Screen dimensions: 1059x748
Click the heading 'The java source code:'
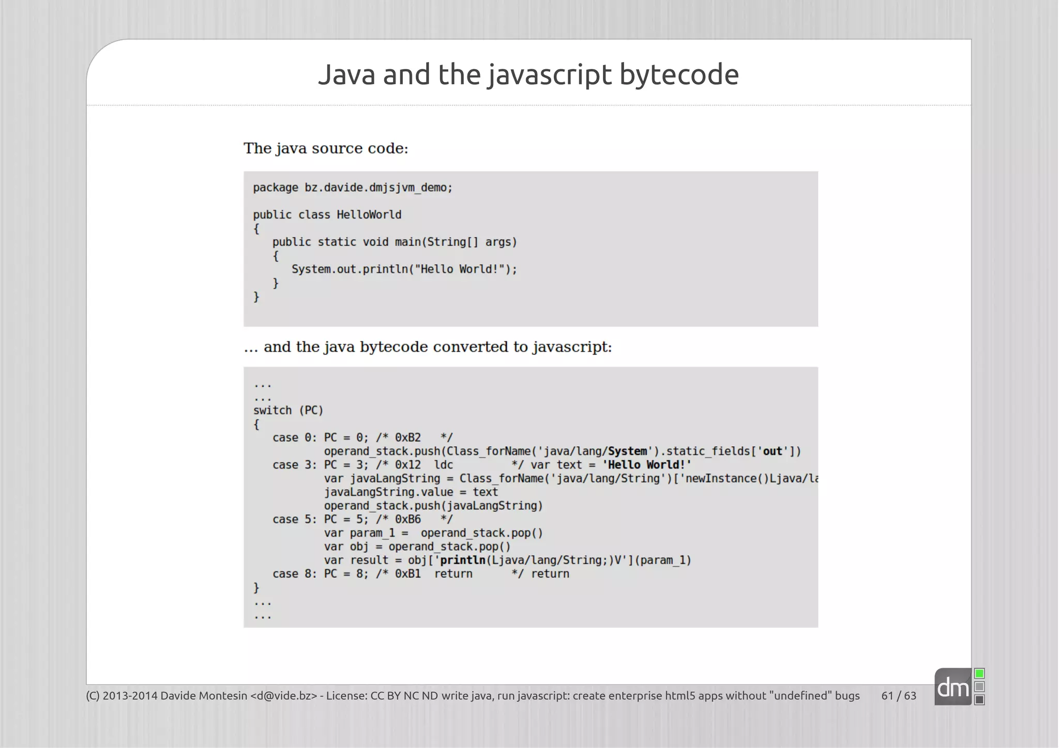pos(326,149)
